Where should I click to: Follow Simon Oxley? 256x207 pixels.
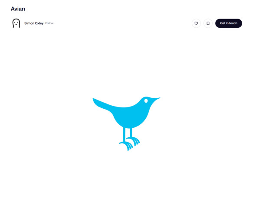coord(49,23)
